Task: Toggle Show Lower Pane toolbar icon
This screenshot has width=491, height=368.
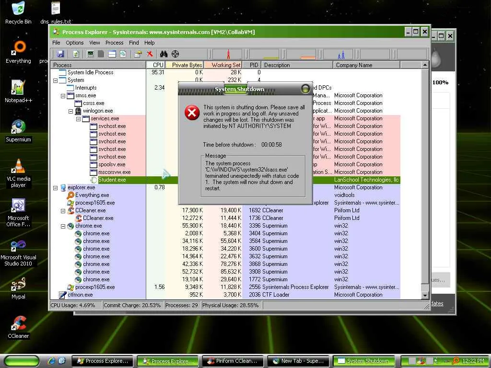Action: [112, 54]
